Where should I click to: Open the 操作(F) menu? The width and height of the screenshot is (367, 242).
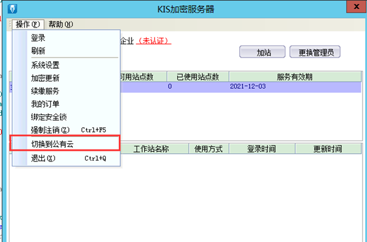[28, 24]
